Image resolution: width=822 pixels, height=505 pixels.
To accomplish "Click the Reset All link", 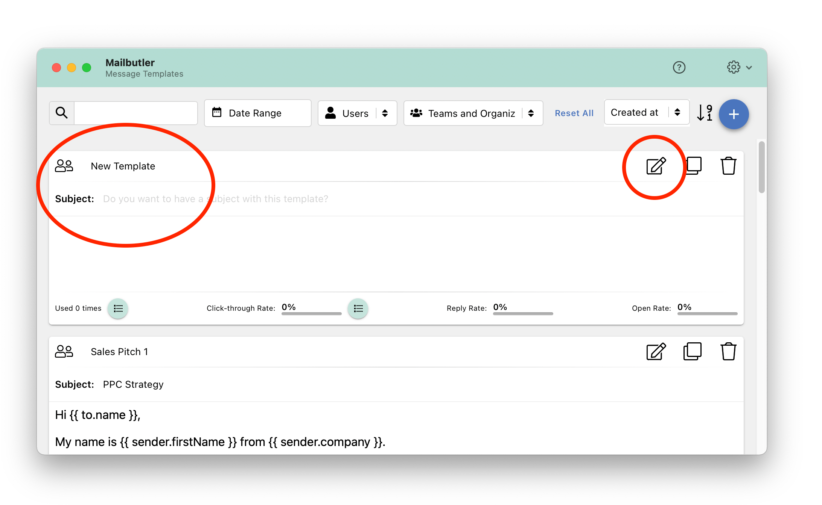I will pyautogui.click(x=574, y=113).
